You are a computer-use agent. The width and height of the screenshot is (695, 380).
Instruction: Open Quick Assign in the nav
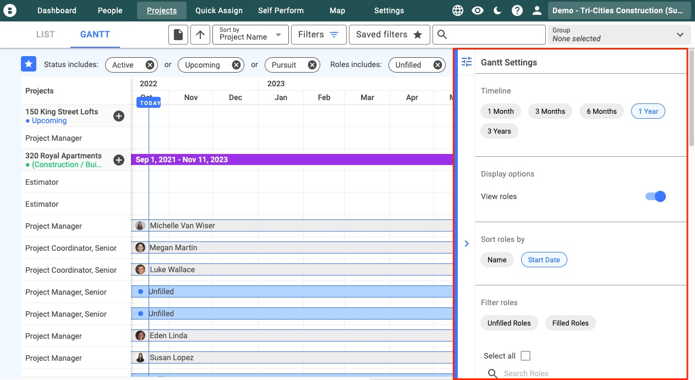pos(218,10)
